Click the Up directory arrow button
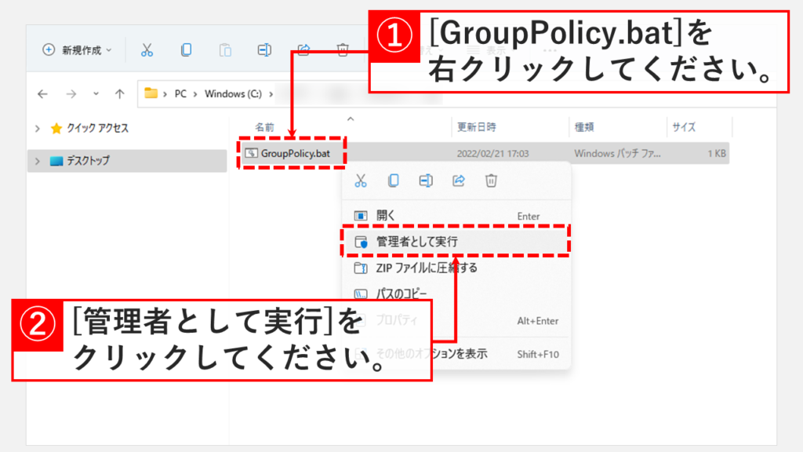 click(119, 93)
